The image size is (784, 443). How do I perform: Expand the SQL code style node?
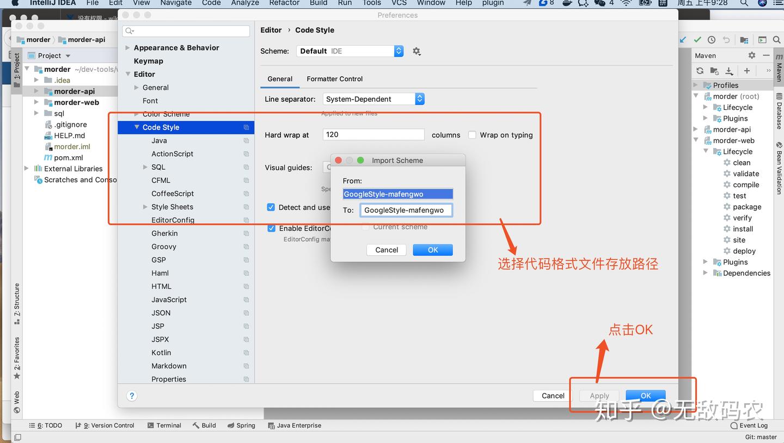145,167
